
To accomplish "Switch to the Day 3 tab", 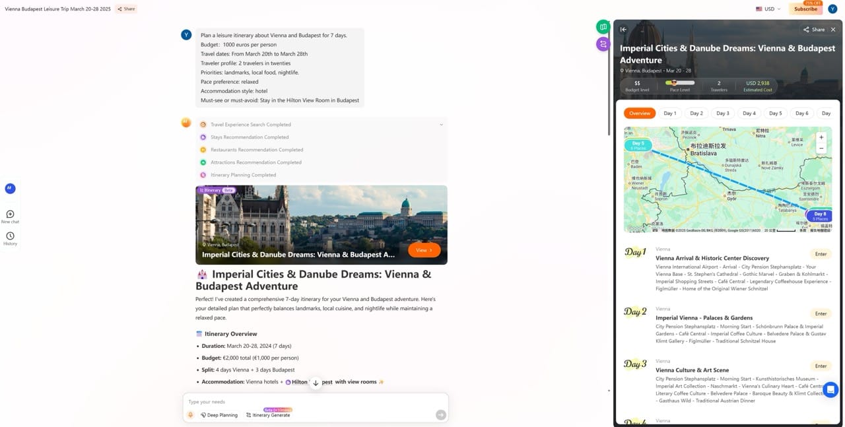I will (723, 114).
